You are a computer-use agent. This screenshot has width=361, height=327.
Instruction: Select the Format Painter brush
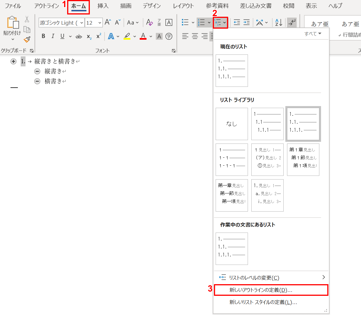click(x=27, y=39)
